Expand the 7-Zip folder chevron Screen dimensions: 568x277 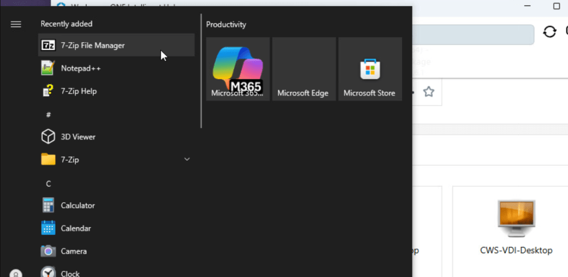coord(187,160)
